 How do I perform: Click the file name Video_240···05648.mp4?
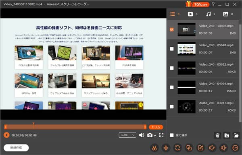coord(216,45)
